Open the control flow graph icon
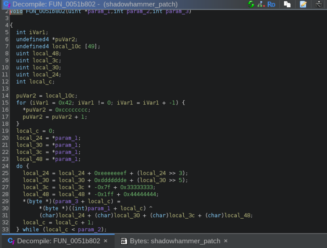Viewport: 327px width, 248px height. tap(261, 4)
